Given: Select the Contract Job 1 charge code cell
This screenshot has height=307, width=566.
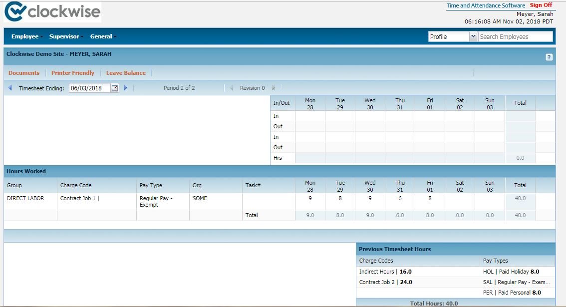Looking at the screenshot, I should click(96, 201).
